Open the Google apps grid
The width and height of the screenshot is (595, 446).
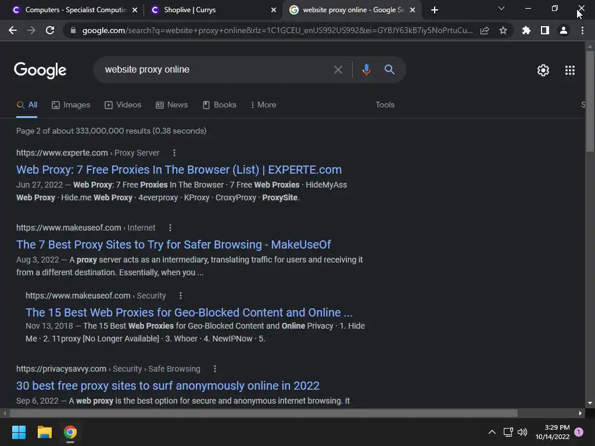click(569, 70)
